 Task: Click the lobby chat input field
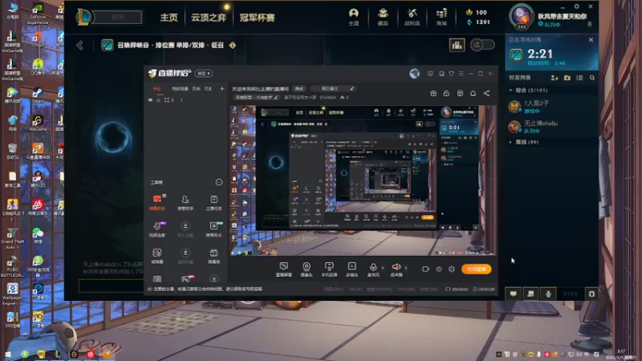[x=111, y=286]
